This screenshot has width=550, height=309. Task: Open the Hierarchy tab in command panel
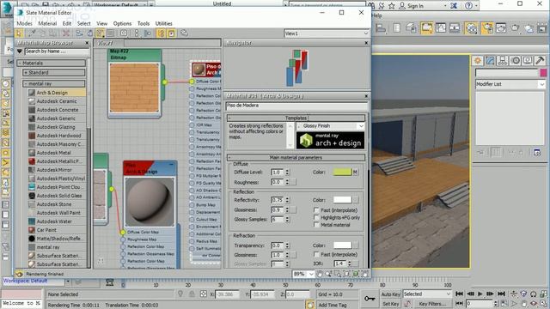[x=503, y=61]
